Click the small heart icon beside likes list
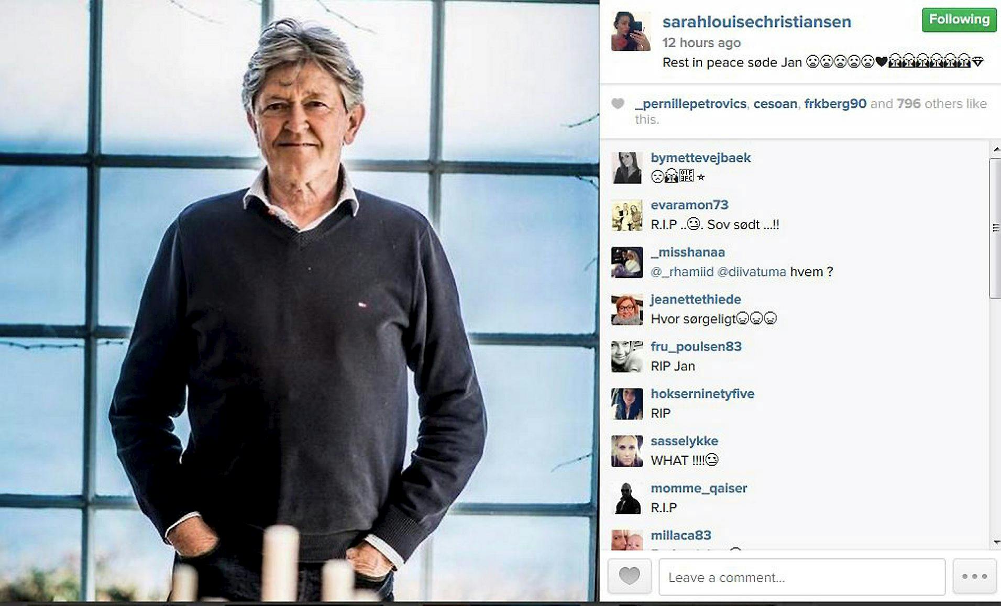This screenshot has width=1001, height=606. (x=618, y=104)
